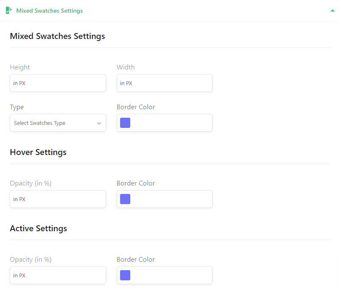This screenshot has height=296, width=339.
Task: Open the Hover Settings Border Color swatch
Action: pos(125,199)
